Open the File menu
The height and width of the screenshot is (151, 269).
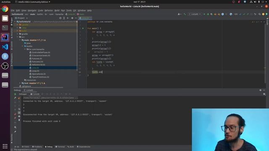point(13,10)
